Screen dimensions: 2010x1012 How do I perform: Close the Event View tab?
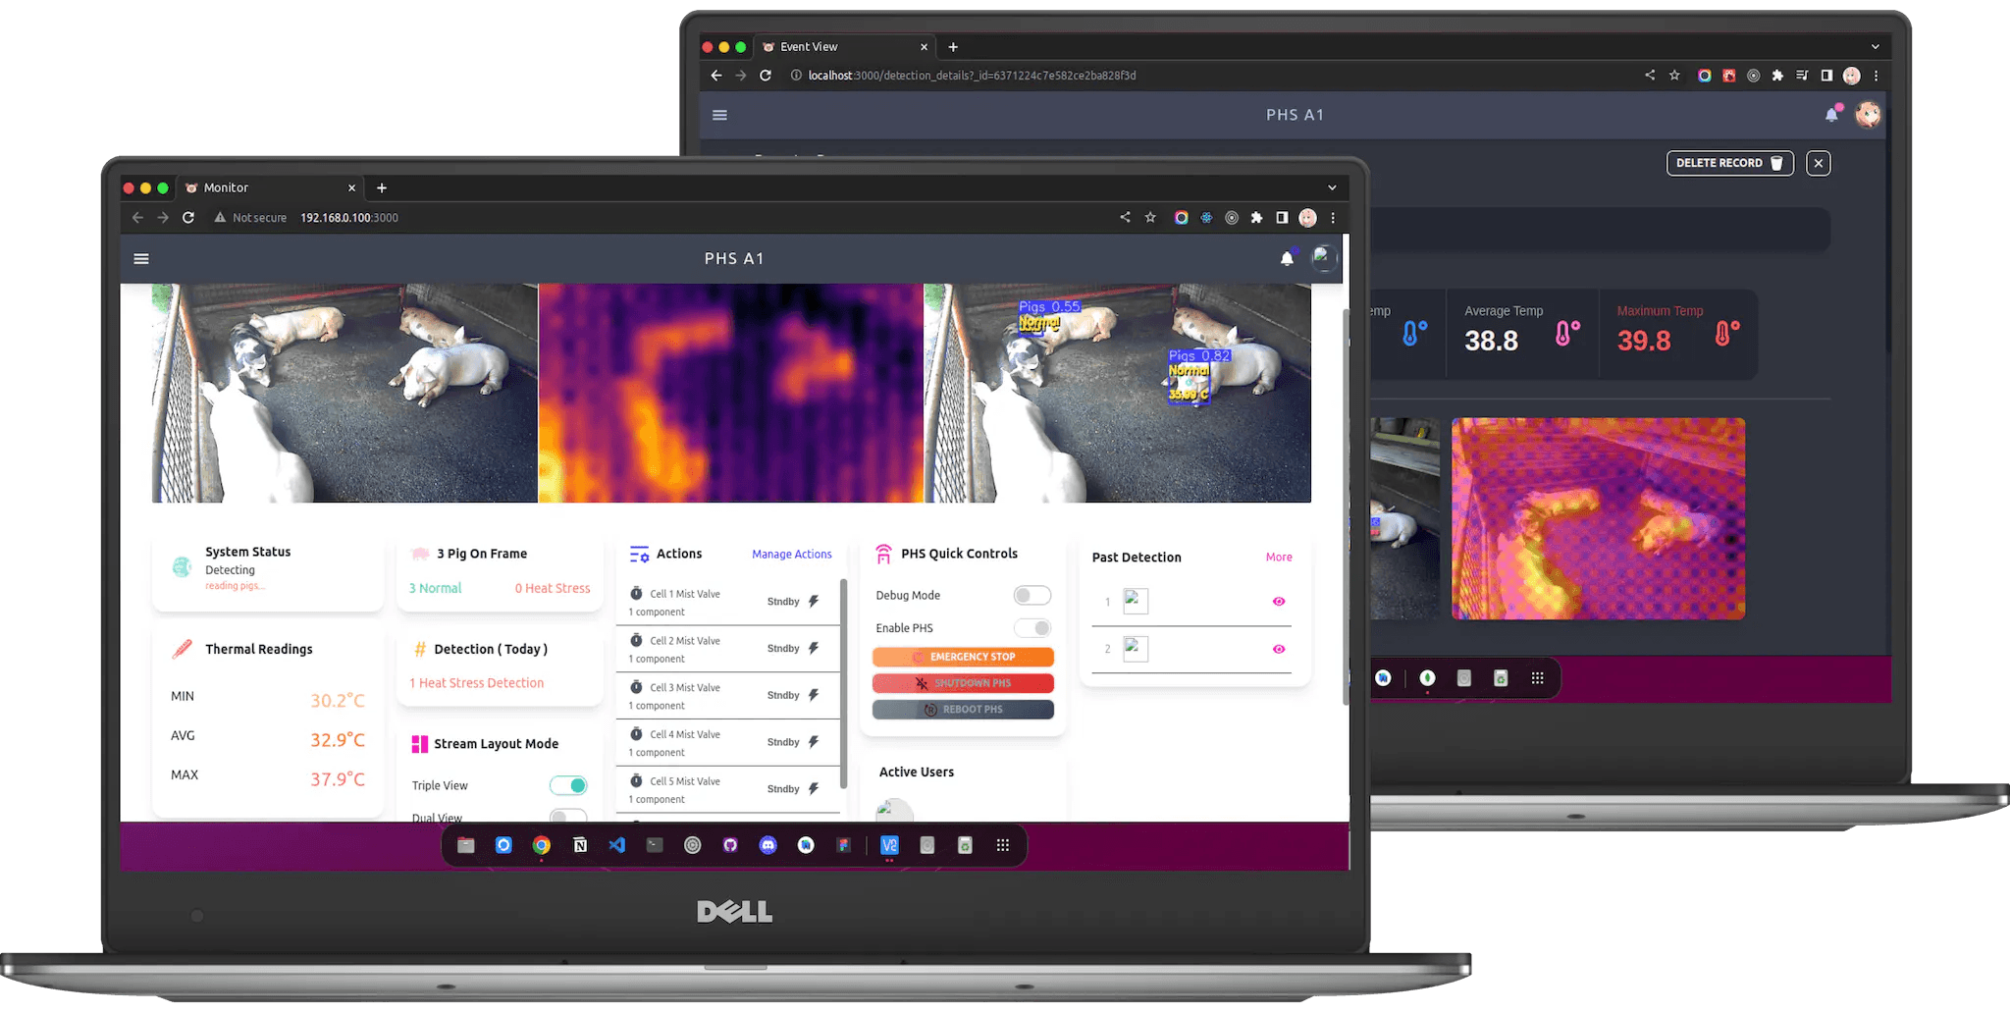click(924, 46)
